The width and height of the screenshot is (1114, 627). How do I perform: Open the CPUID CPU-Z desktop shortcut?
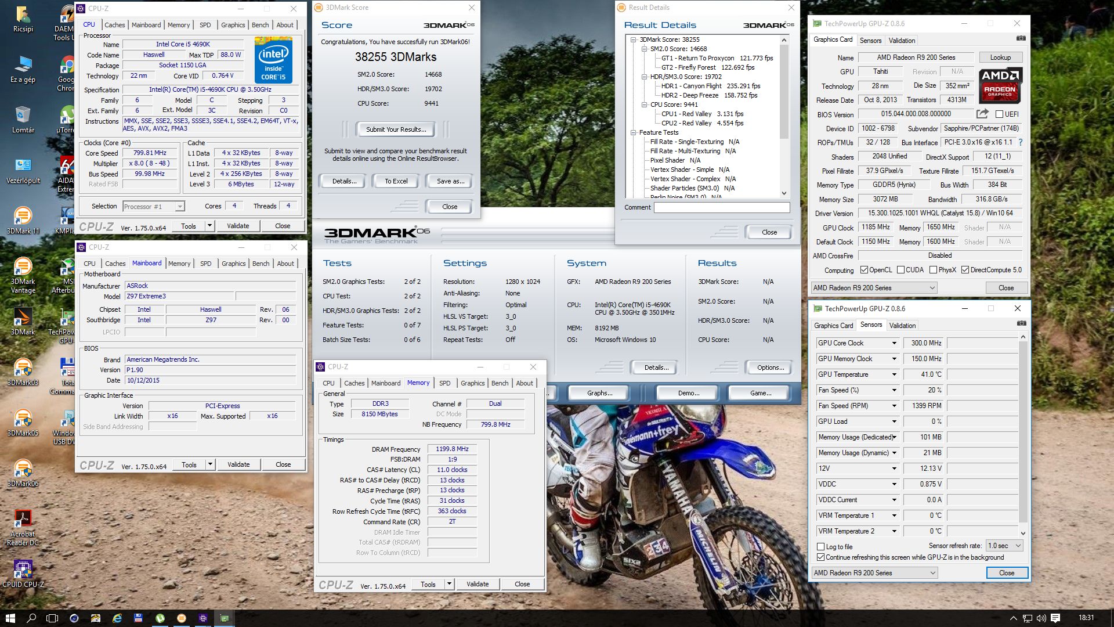23,574
